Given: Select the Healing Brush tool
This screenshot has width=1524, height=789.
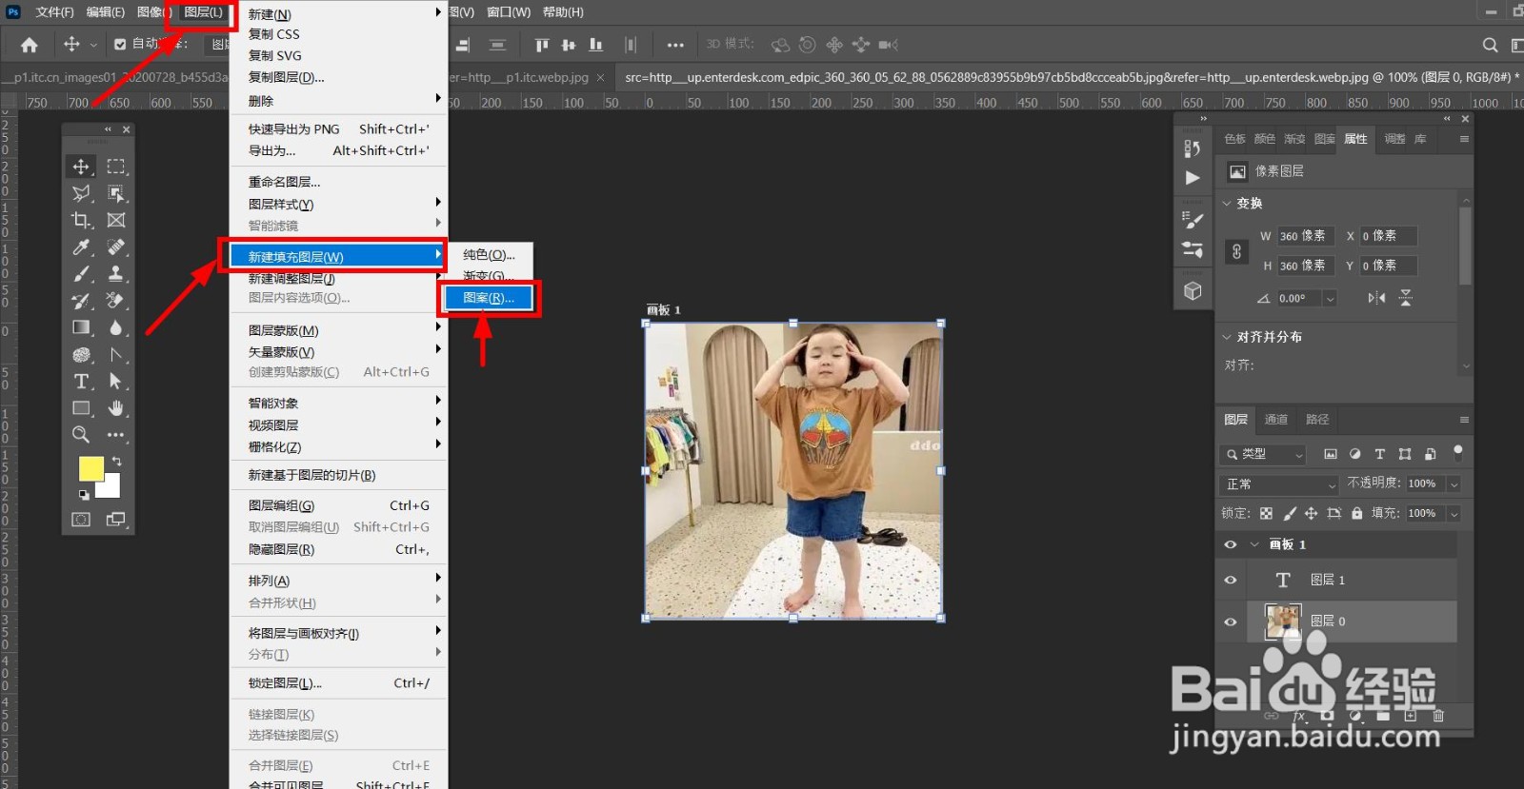Looking at the screenshot, I should [x=116, y=247].
